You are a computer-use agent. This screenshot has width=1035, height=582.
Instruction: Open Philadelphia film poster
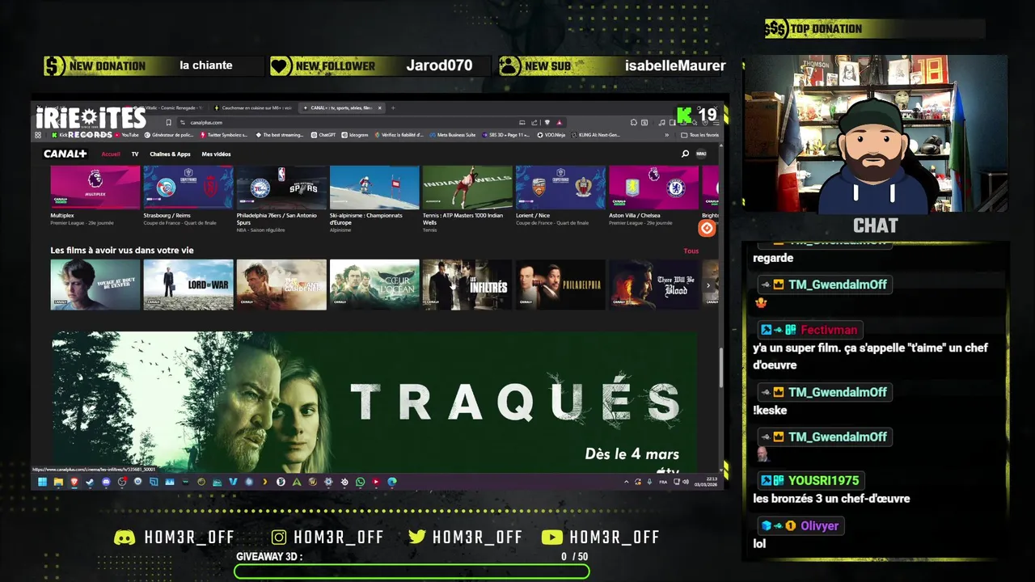click(560, 285)
